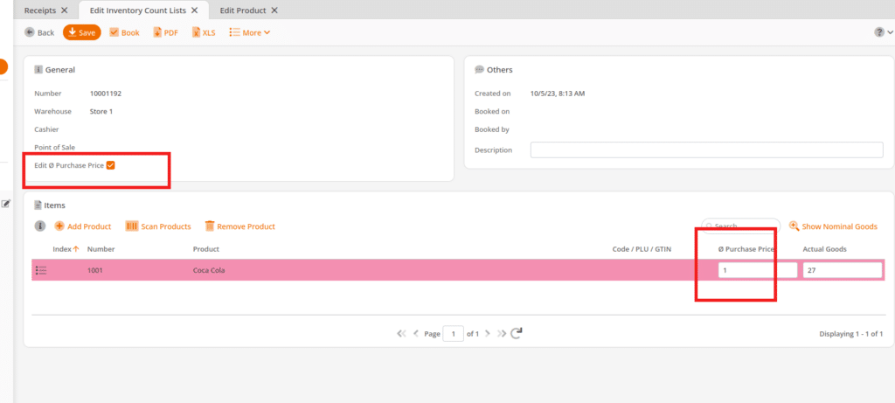This screenshot has width=895, height=403.
Task: Export the list as PDF
Action: tap(165, 32)
